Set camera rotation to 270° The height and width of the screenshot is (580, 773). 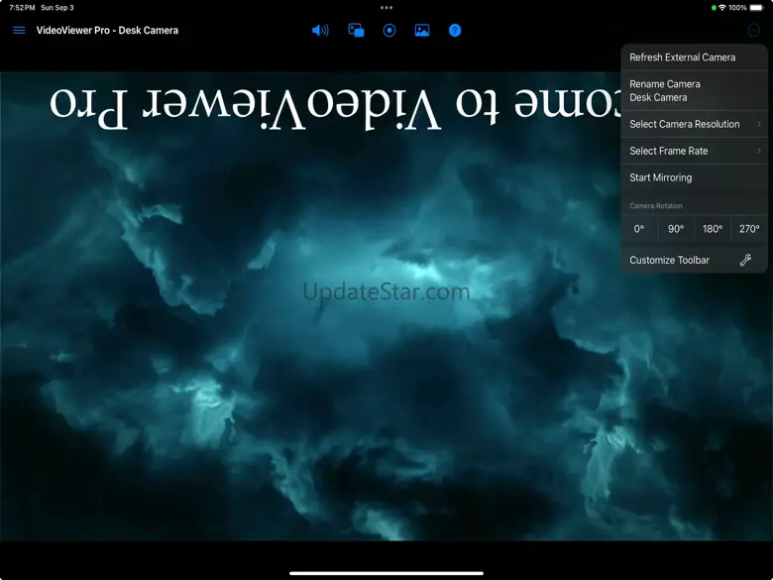pos(749,229)
